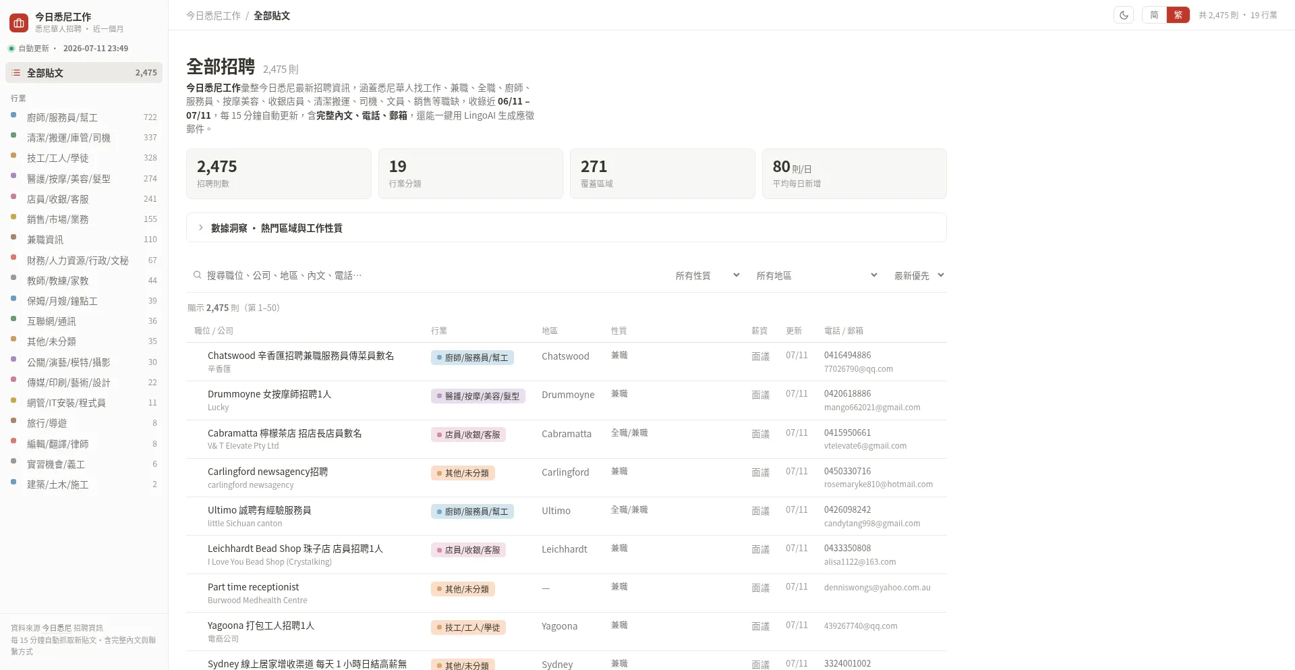Open Part time receptionist posting
Screen dimensions: 1295x670
point(254,587)
